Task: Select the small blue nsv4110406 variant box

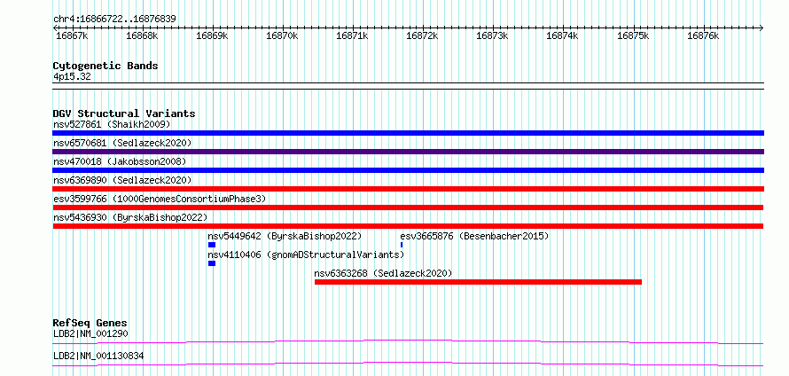Action: pyautogui.click(x=212, y=263)
